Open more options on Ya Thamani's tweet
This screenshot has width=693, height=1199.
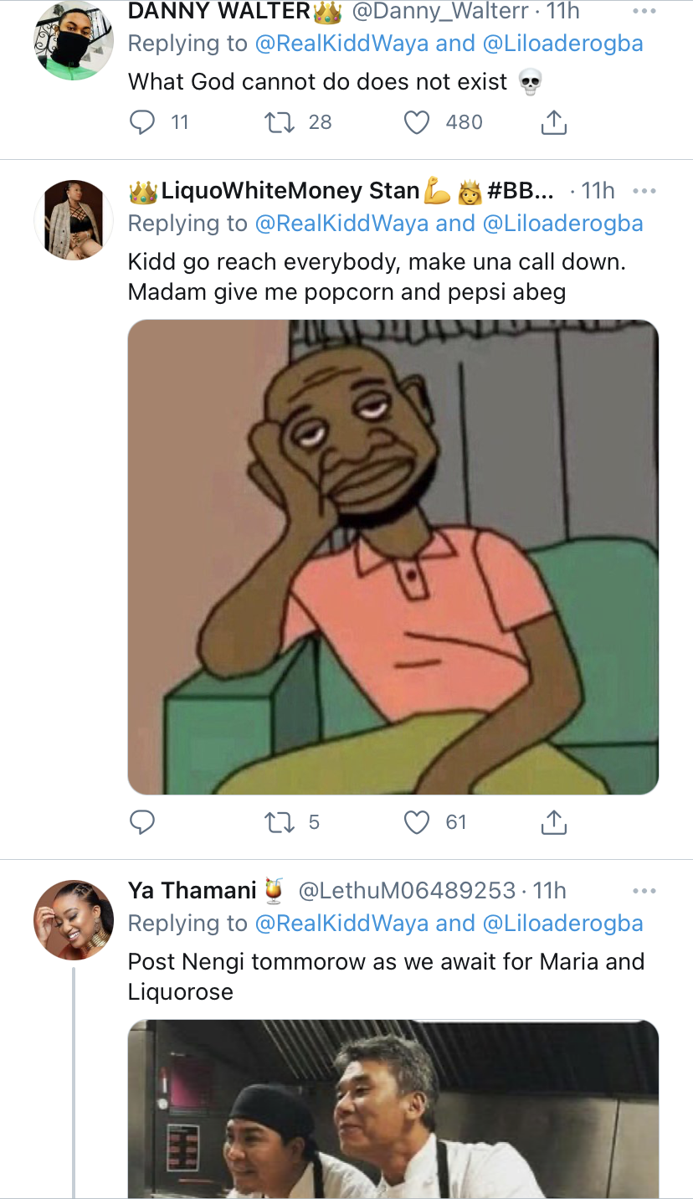(x=644, y=891)
